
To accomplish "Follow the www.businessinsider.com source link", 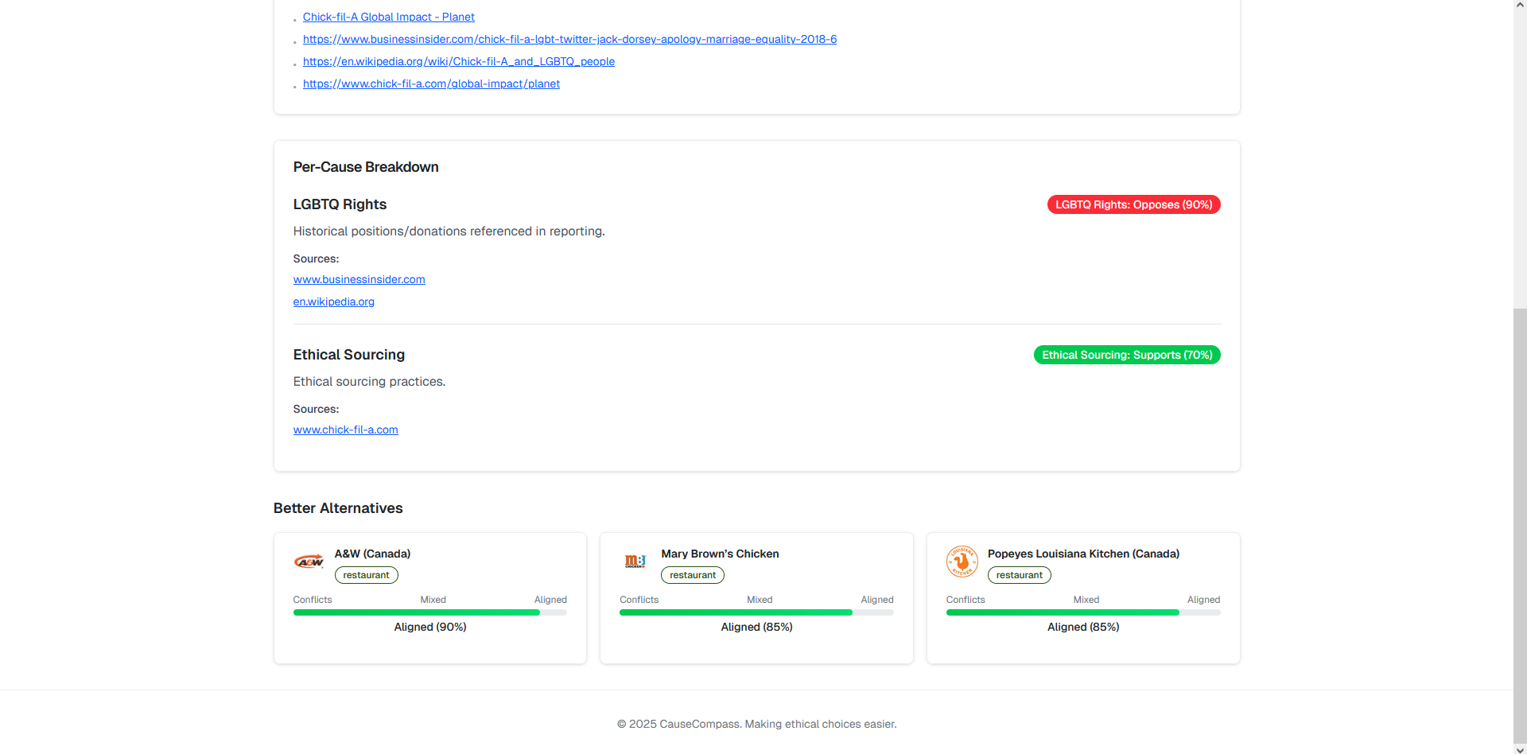I will click(359, 279).
